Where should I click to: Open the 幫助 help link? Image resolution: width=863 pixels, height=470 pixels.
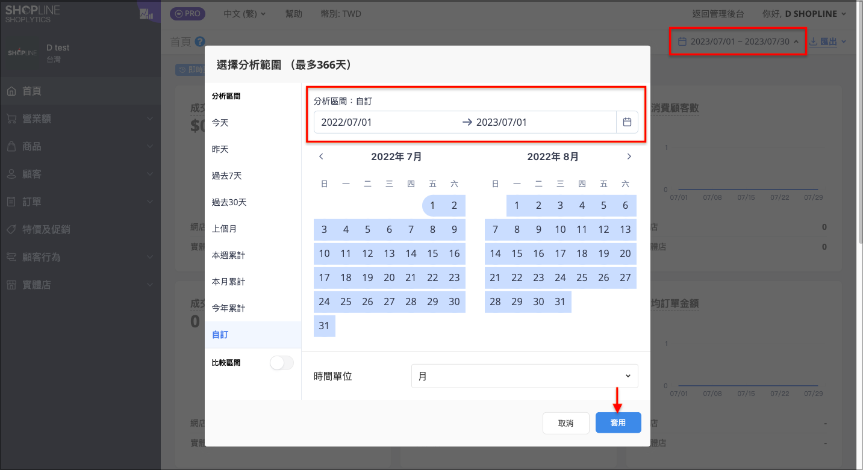293,14
